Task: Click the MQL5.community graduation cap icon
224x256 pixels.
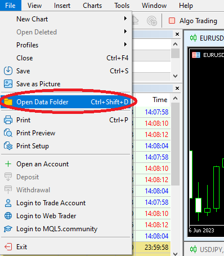Action: (8, 229)
